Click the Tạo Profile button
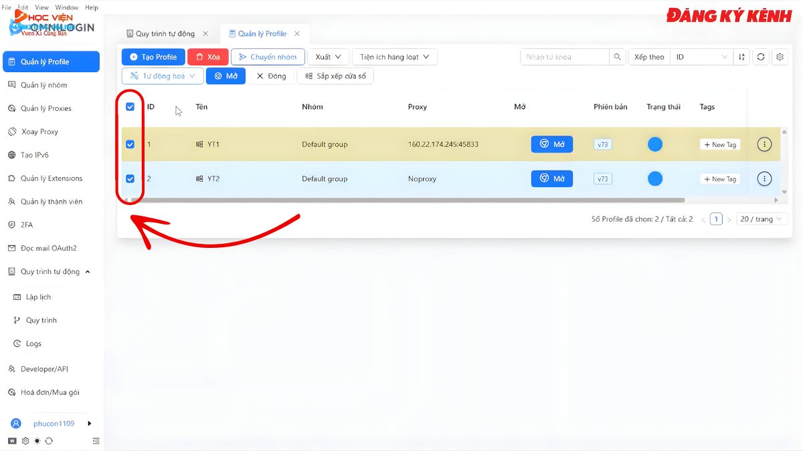The image size is (803, 451). (x=153, y=57)
